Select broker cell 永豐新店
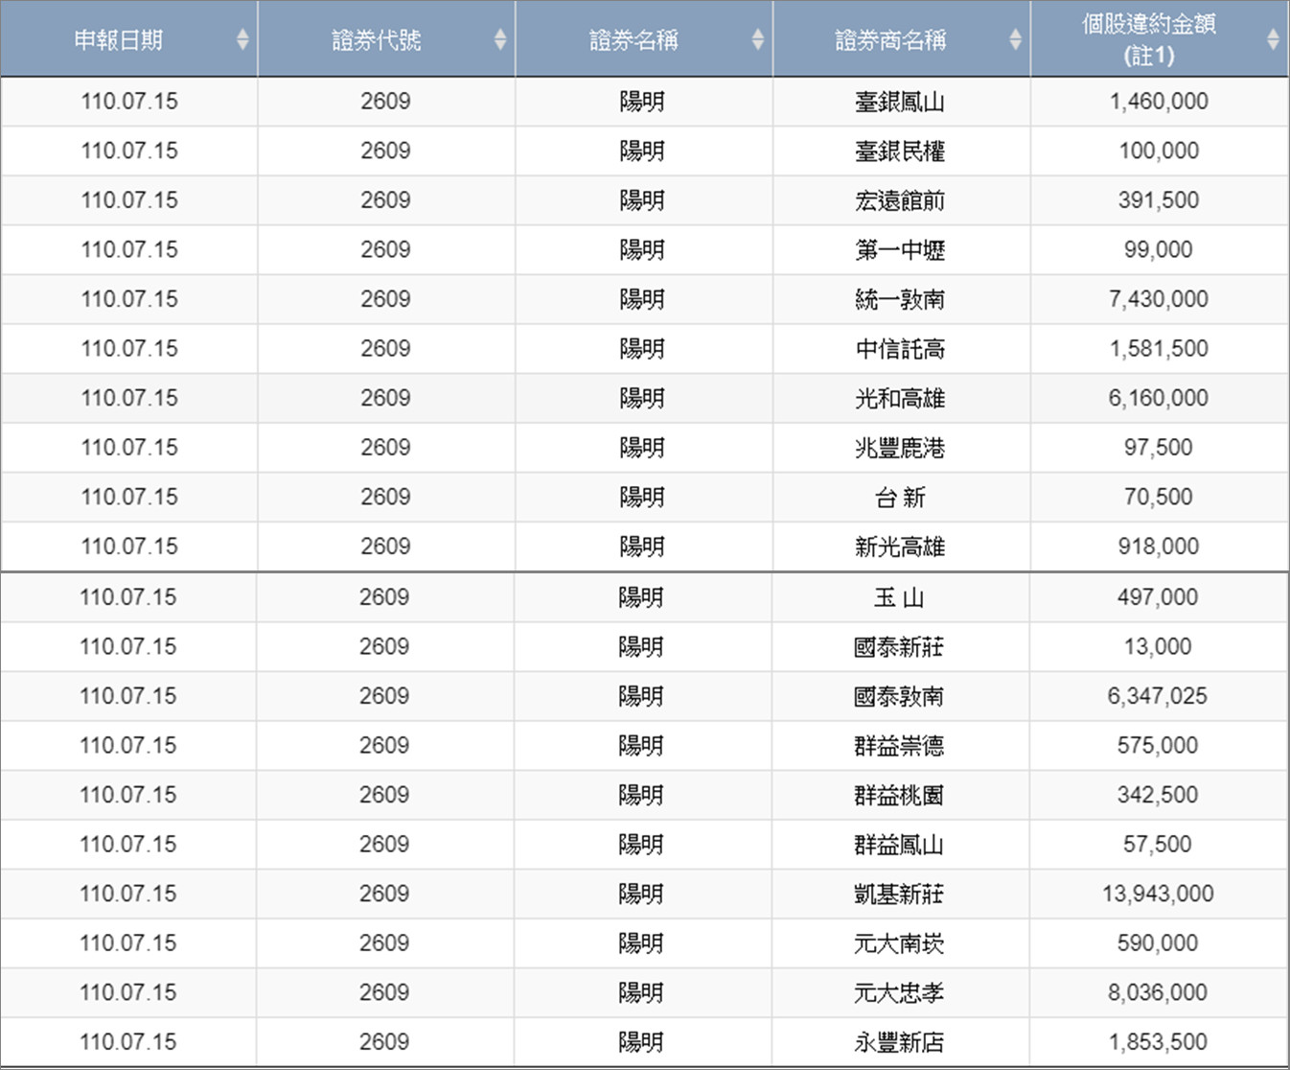 [x=899, y=1042]
